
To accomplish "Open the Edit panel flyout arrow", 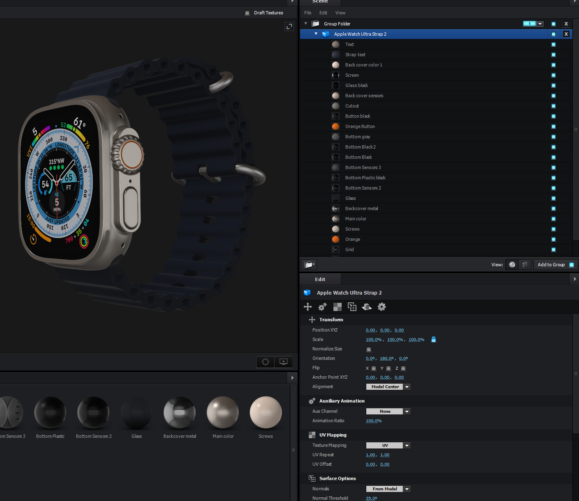I will tap(575, 279).
